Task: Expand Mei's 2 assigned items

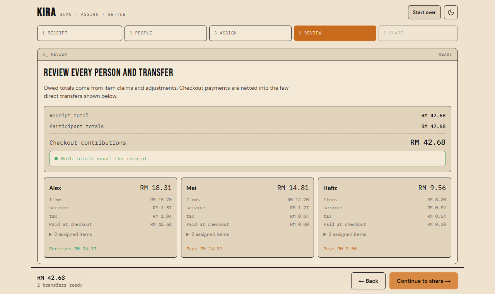Action: point(208,234)
